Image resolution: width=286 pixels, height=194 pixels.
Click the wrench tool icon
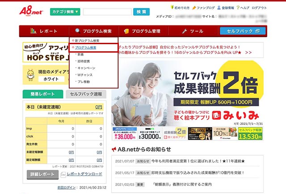click(x=185, y=31)
